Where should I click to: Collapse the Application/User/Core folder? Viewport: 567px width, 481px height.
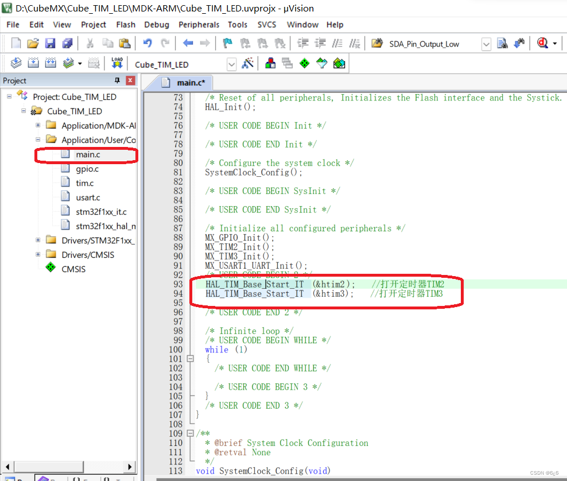pyautogui.click(x=38, y=139)
